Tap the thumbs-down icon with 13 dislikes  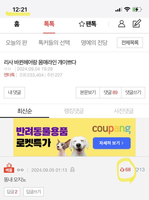click(137, 170)
